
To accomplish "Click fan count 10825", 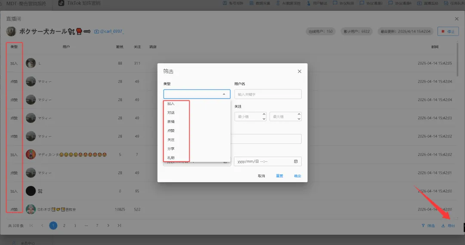I will pyautogui.click(x=120, y=209).
